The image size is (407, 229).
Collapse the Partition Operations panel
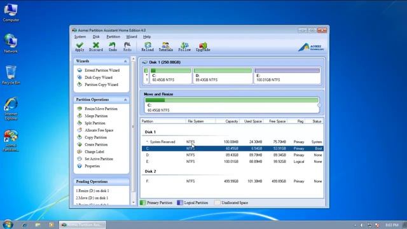click(125, 100)
